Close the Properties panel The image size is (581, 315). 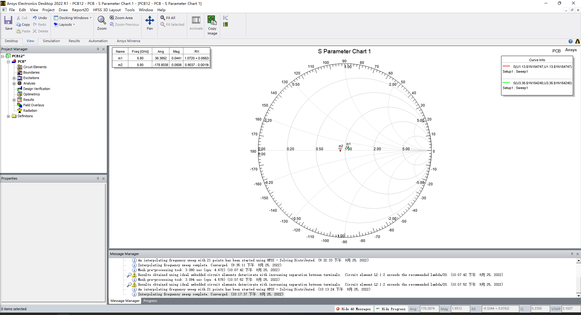tap(103, 178)
